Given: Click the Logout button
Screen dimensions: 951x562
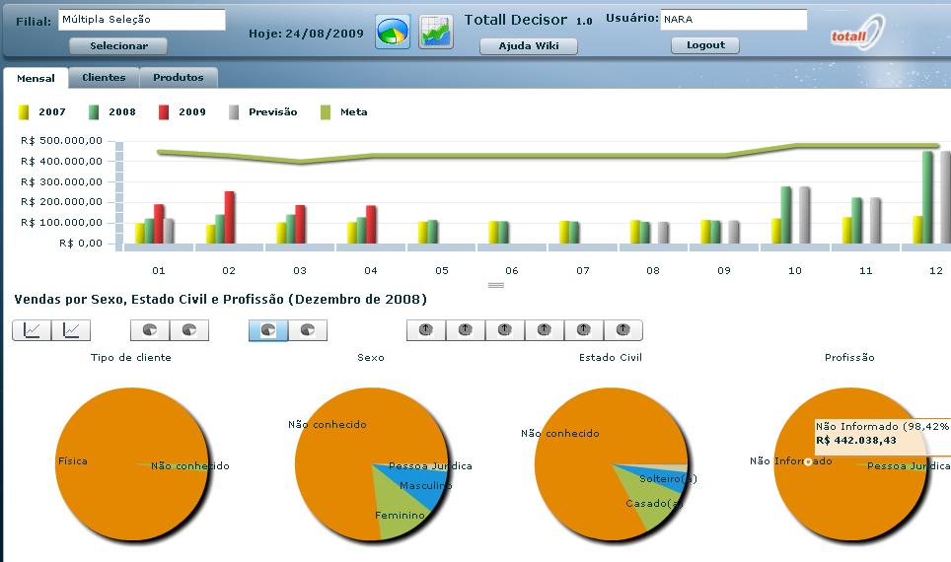Looking at the screenshot, I should pyautogui.click(x=705, y=45).
